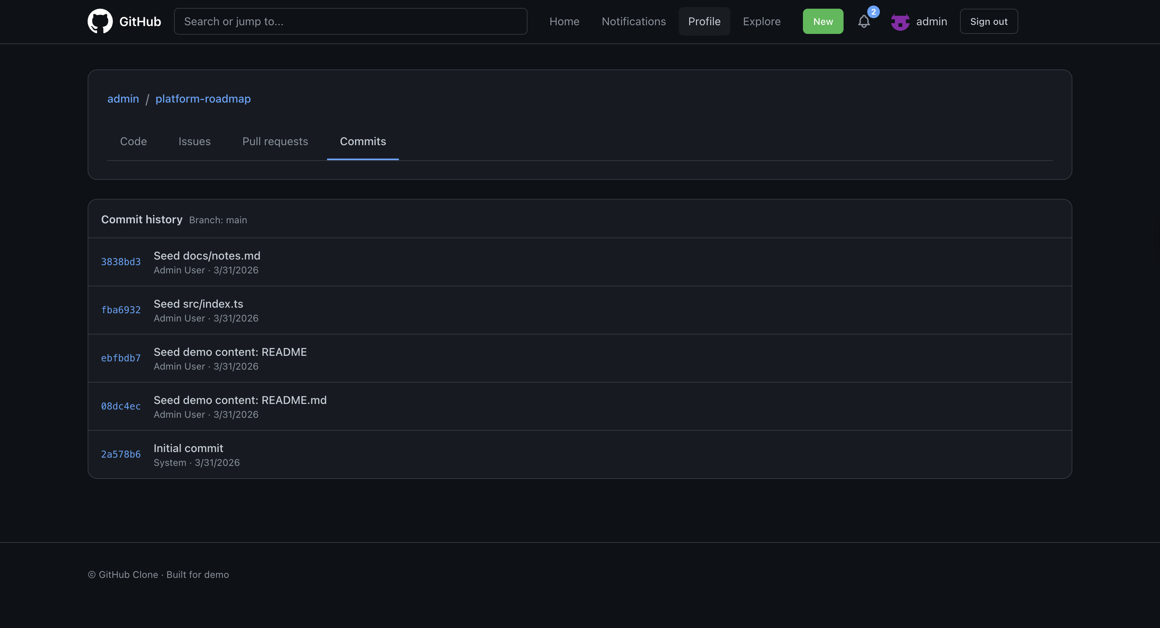Open commit hash fba6932
Image resolution: width=1160 pixels, height=628 pixels.
pyautogui.click(x=121, y=310)
